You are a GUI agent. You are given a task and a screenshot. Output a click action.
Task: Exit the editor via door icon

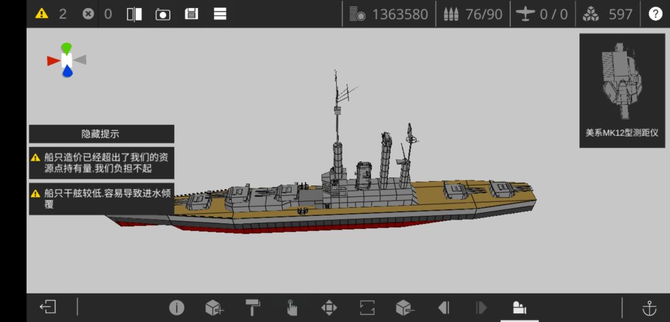48,307
